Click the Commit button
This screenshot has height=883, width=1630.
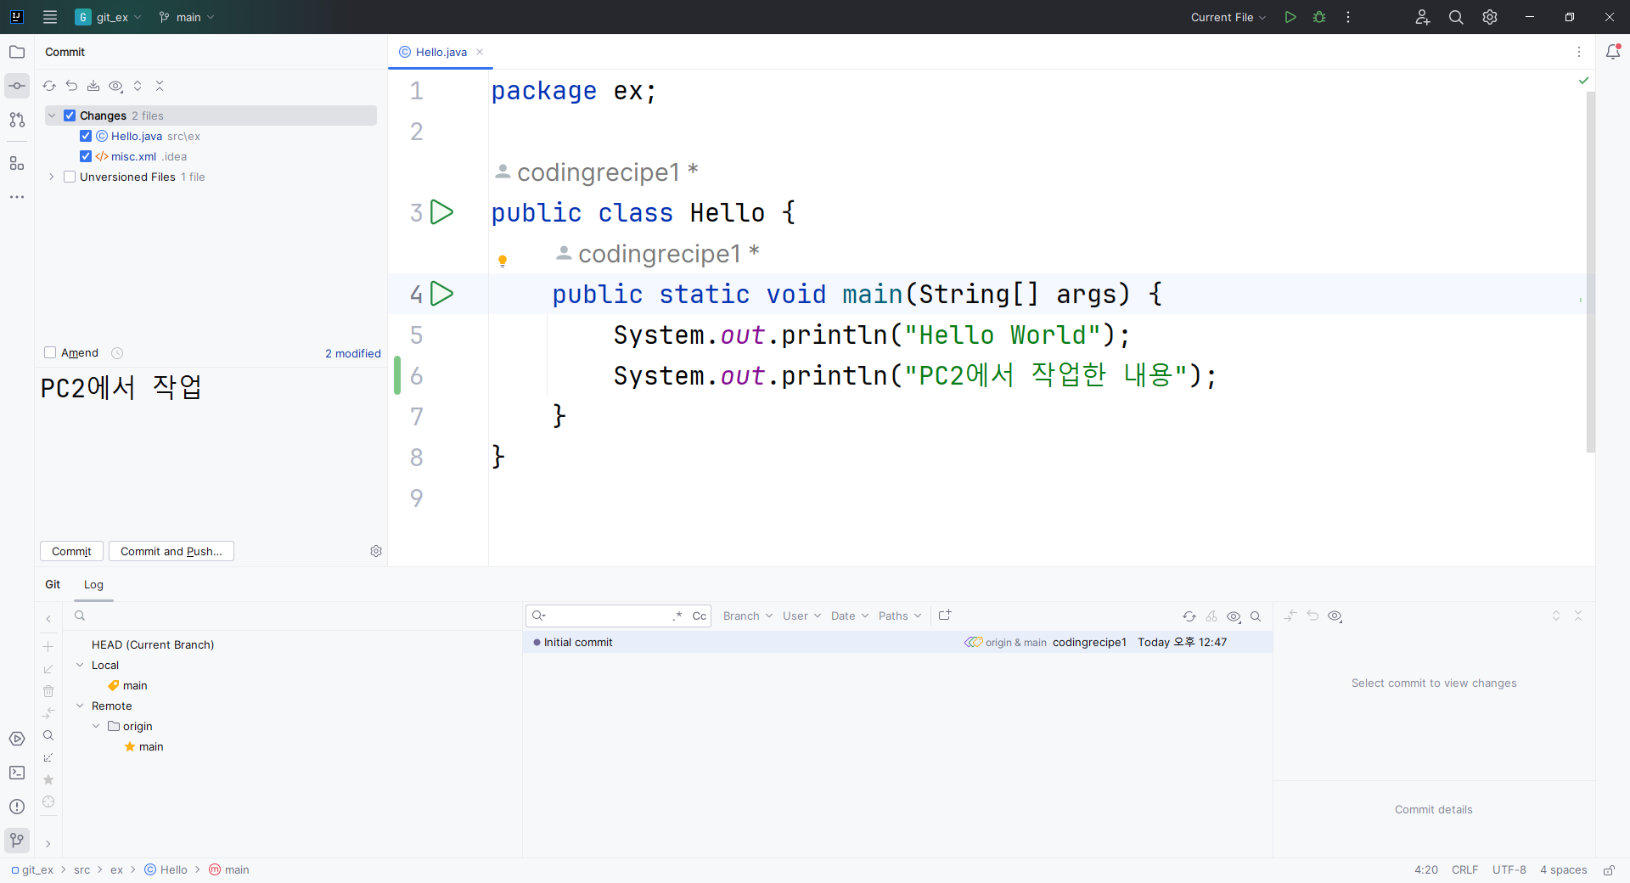pos(71,551)
